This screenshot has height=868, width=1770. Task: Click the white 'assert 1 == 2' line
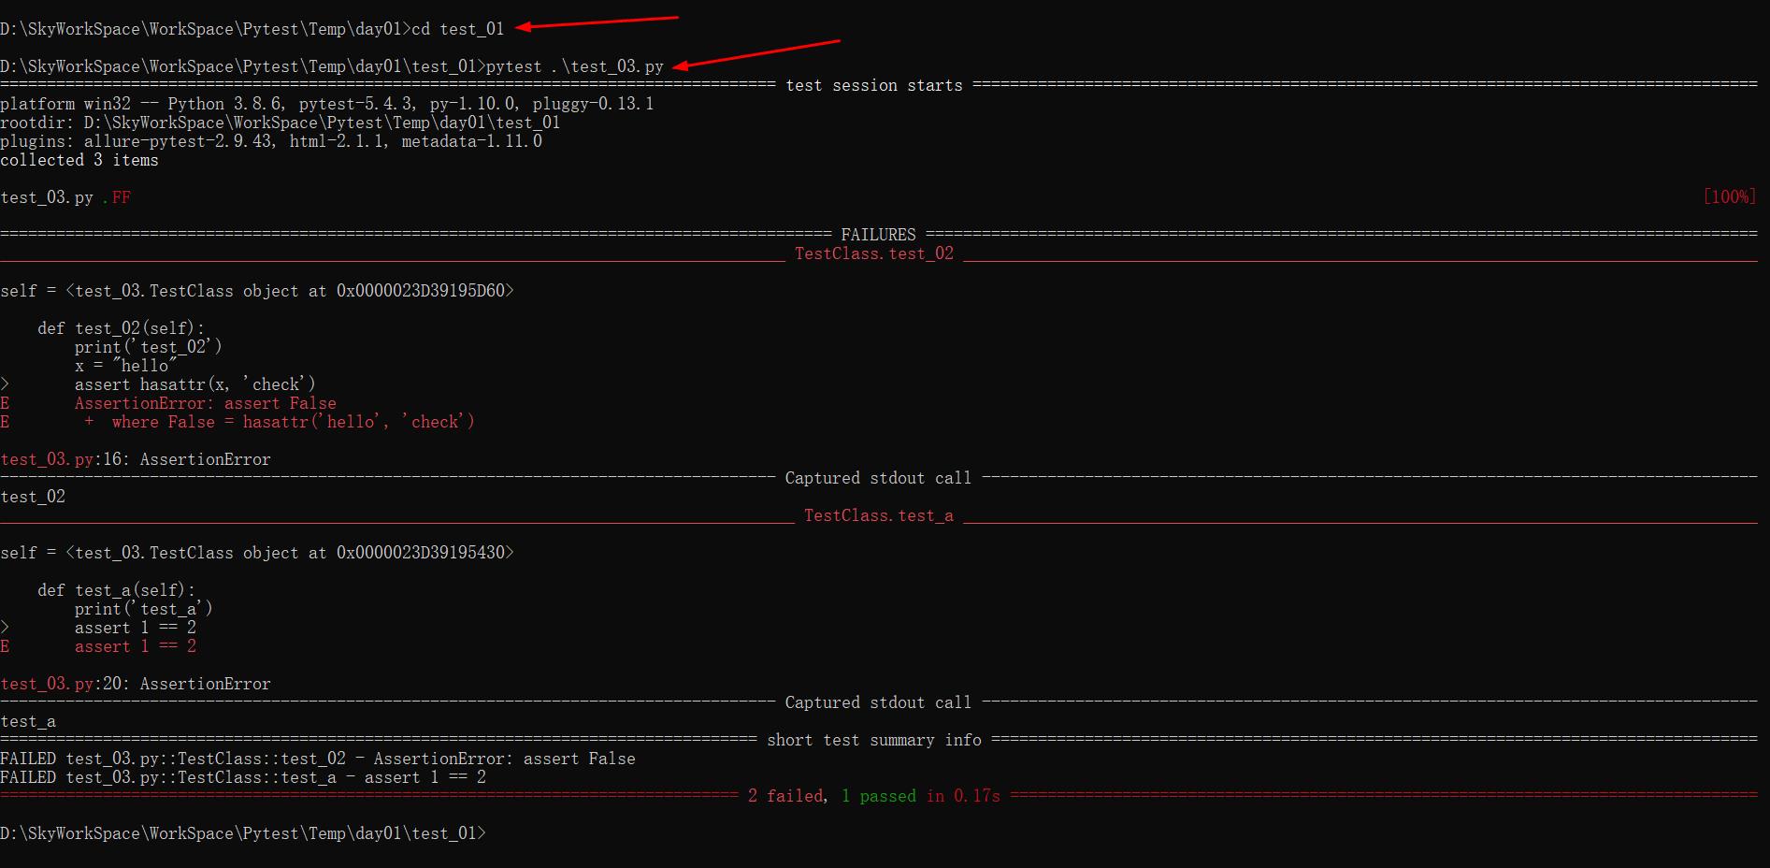pyautogui.click(x=136, y=628)
